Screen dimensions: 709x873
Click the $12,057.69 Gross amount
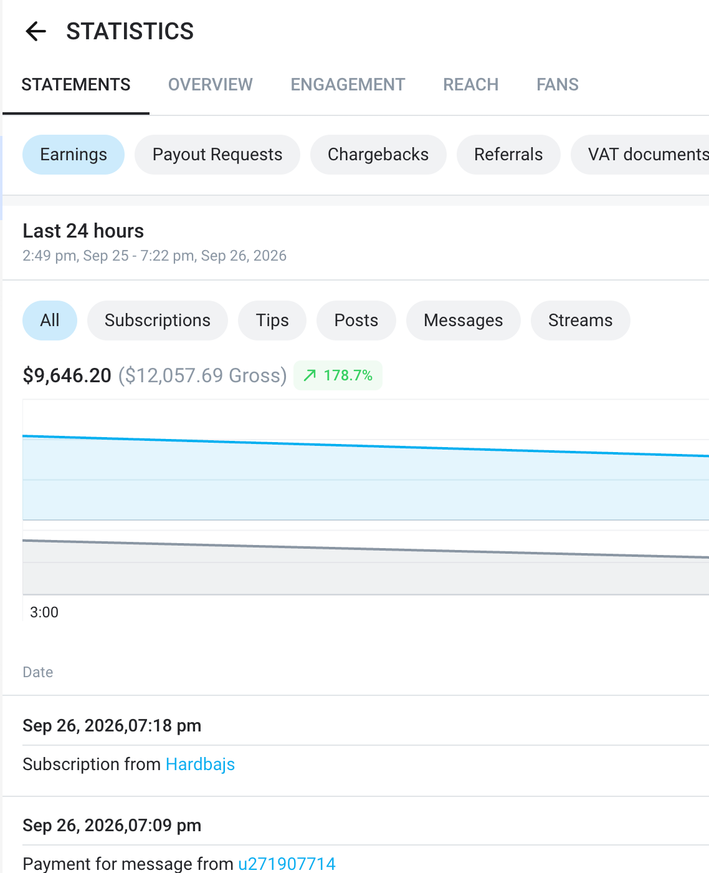click(203, 375)
